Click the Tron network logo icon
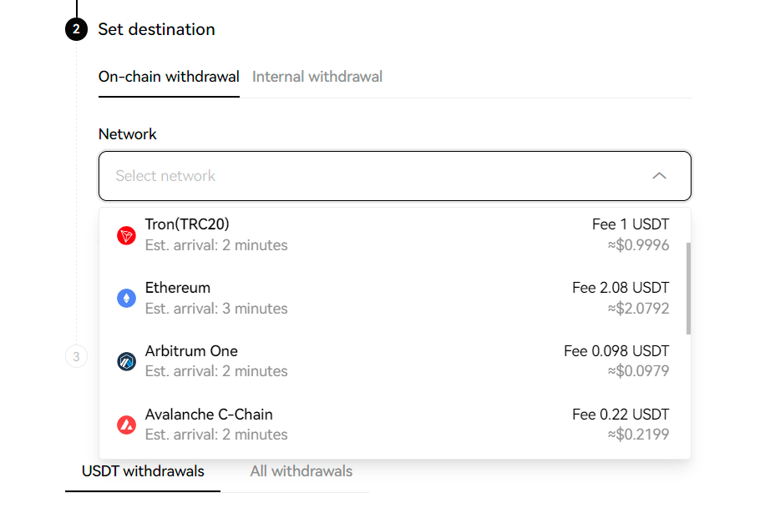765x523 pixels. (x=126, y=235)
